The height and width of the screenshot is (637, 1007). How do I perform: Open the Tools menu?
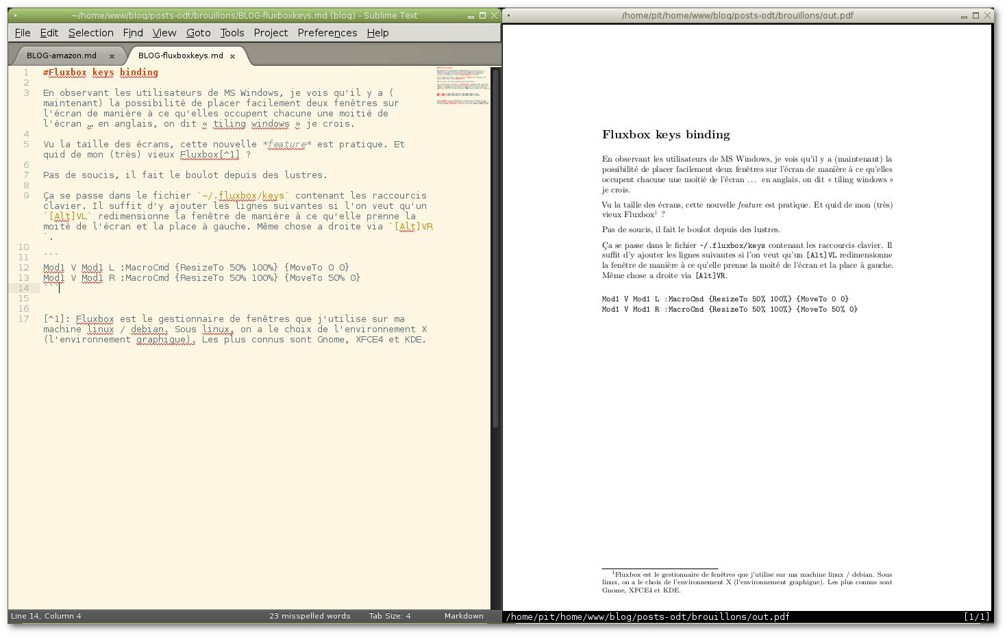232,33
